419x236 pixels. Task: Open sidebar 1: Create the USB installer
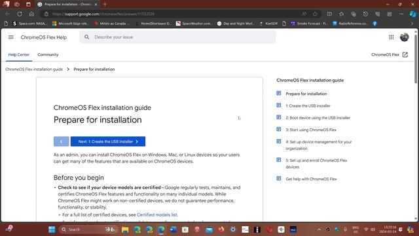click(x=308, y=106)
